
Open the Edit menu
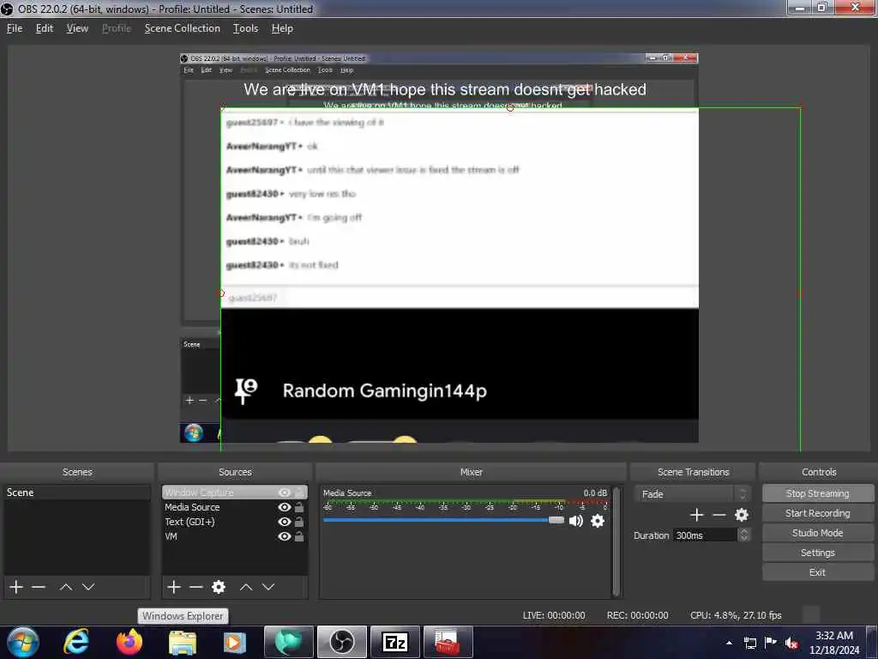45,28
